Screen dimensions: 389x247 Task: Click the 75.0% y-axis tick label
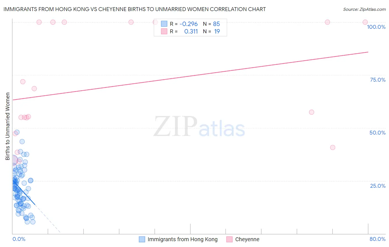pyautogui.click(x=378, y=80)
